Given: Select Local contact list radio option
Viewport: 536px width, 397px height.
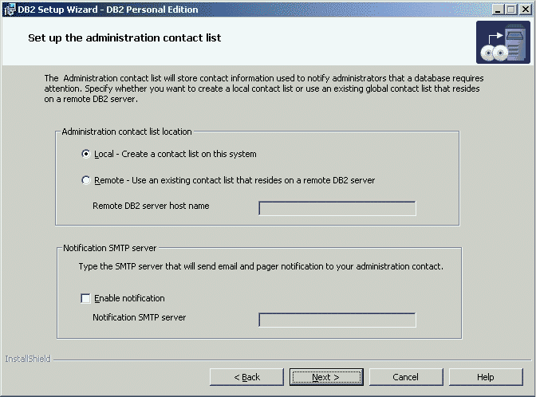Looking at the screenshot, I should pos(86,154).
